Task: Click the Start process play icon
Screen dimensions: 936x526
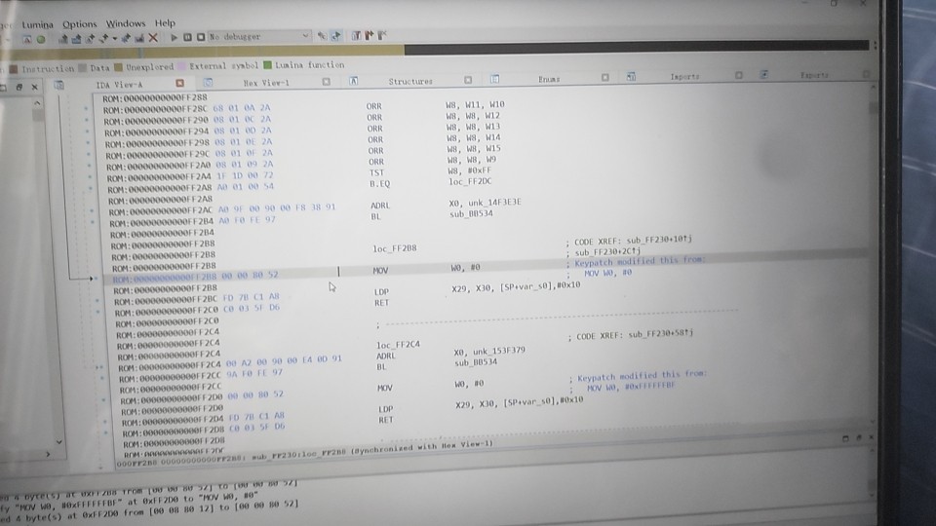Action: [174, 38]
